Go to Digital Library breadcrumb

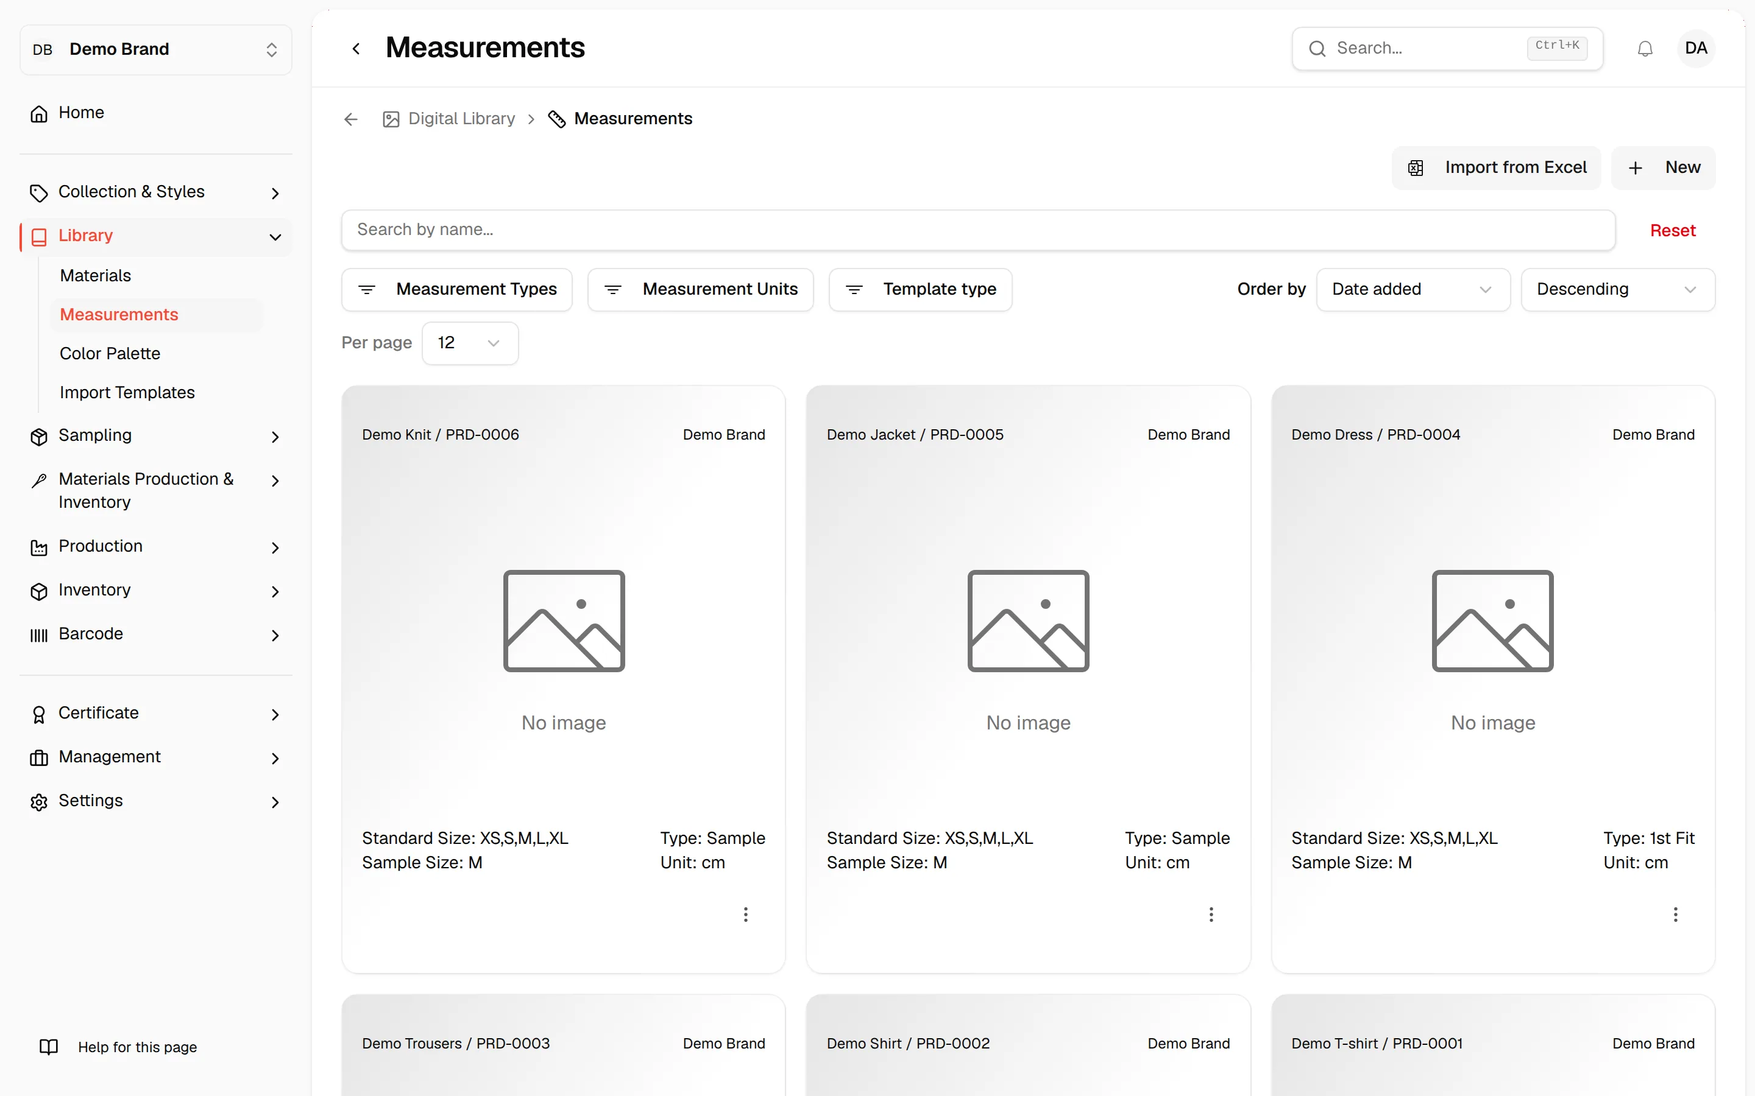point(449,119)
